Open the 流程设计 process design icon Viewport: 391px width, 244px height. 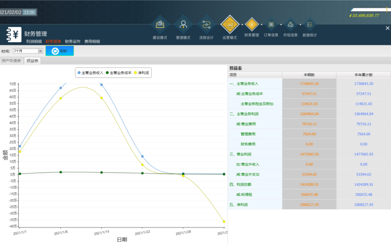(206, 24)
